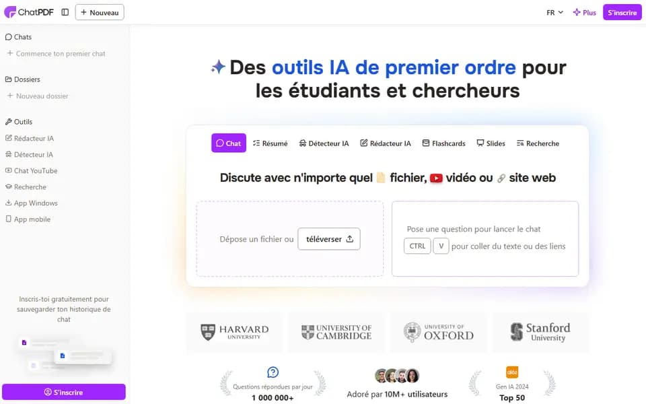The height and width of the screenshot is (404, 646).
Task: Select the Slides tab
Action: click(491, 143)
